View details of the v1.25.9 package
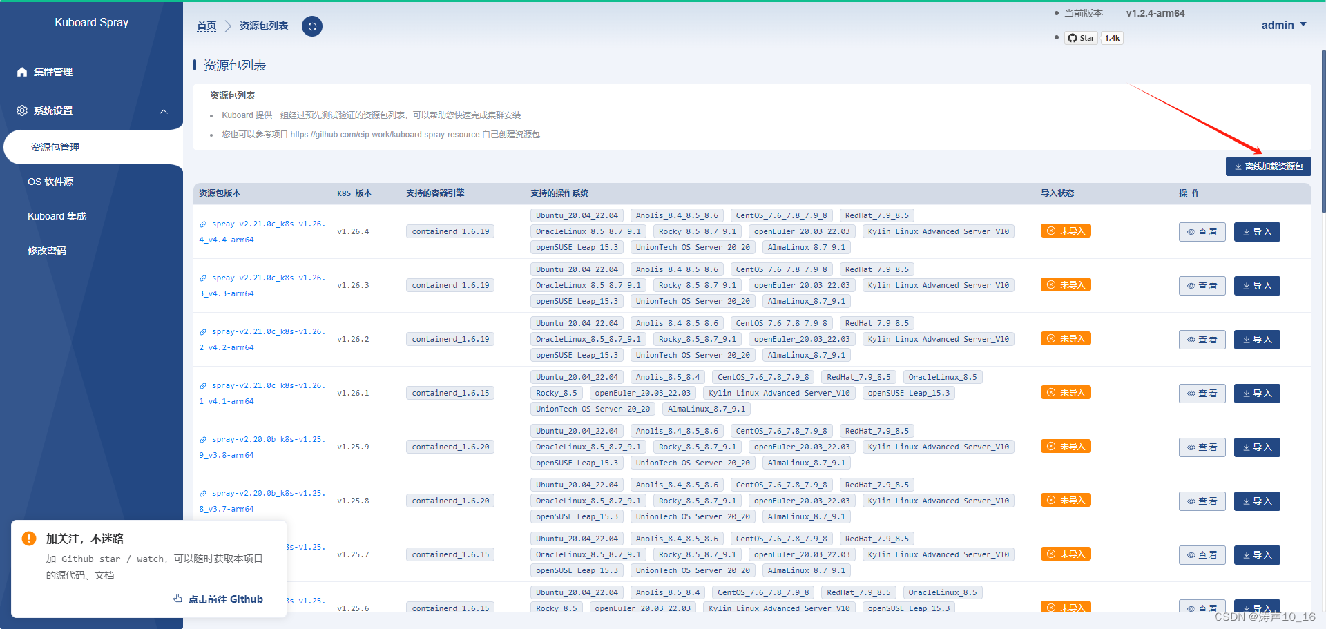The image size is (1326, 629). coord(1202,447)
